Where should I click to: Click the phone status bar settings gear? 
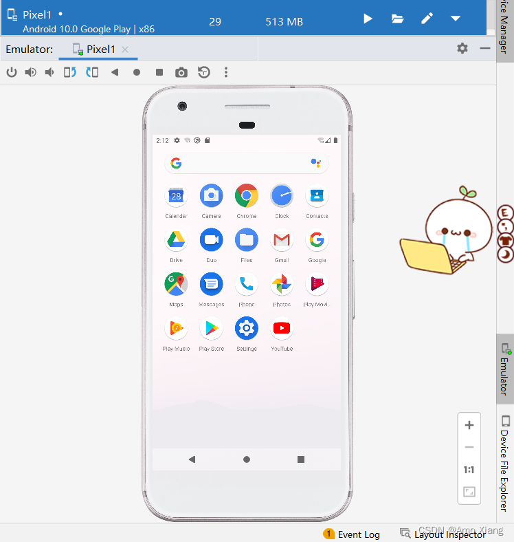(177, 140)
